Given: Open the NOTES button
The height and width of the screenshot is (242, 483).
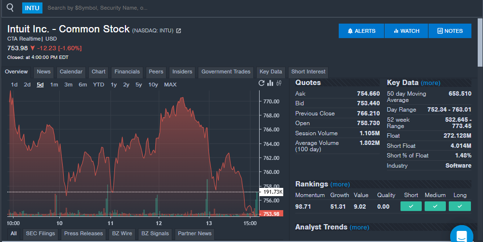Looking at the screenshot, I should tap(450, 31).
